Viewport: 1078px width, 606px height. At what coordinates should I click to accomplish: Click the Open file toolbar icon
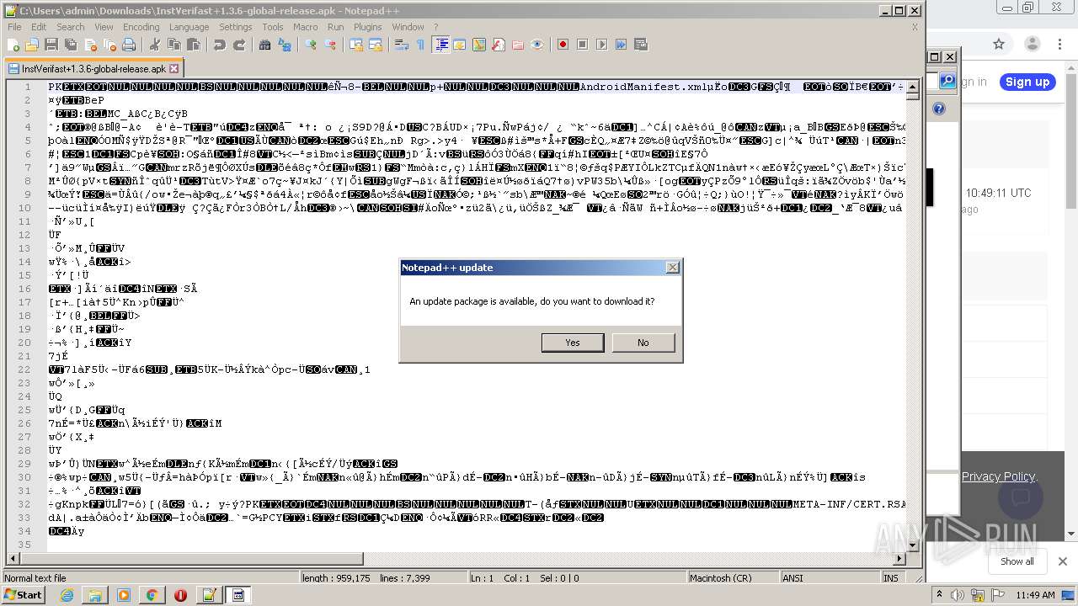pos(32,45)
